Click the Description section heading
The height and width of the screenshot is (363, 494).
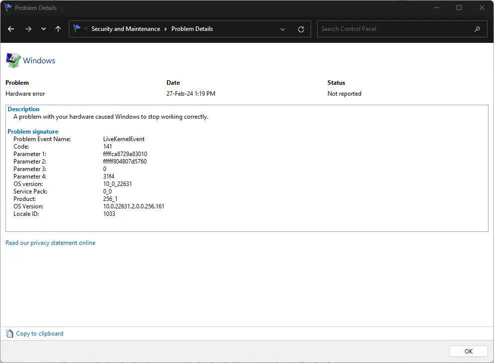pos(23,109)
